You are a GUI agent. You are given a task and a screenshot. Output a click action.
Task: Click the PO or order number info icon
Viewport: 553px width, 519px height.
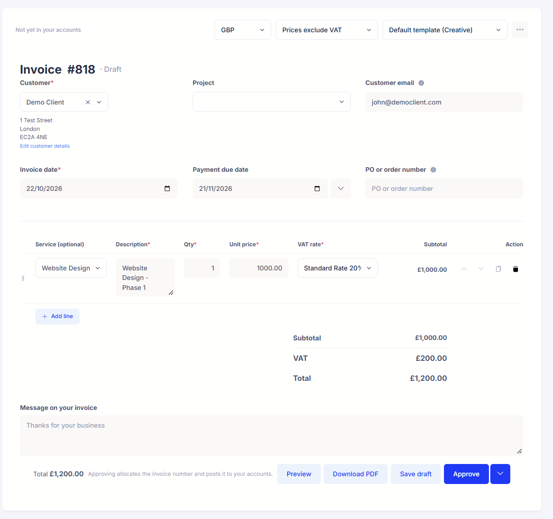pos(433,170)
